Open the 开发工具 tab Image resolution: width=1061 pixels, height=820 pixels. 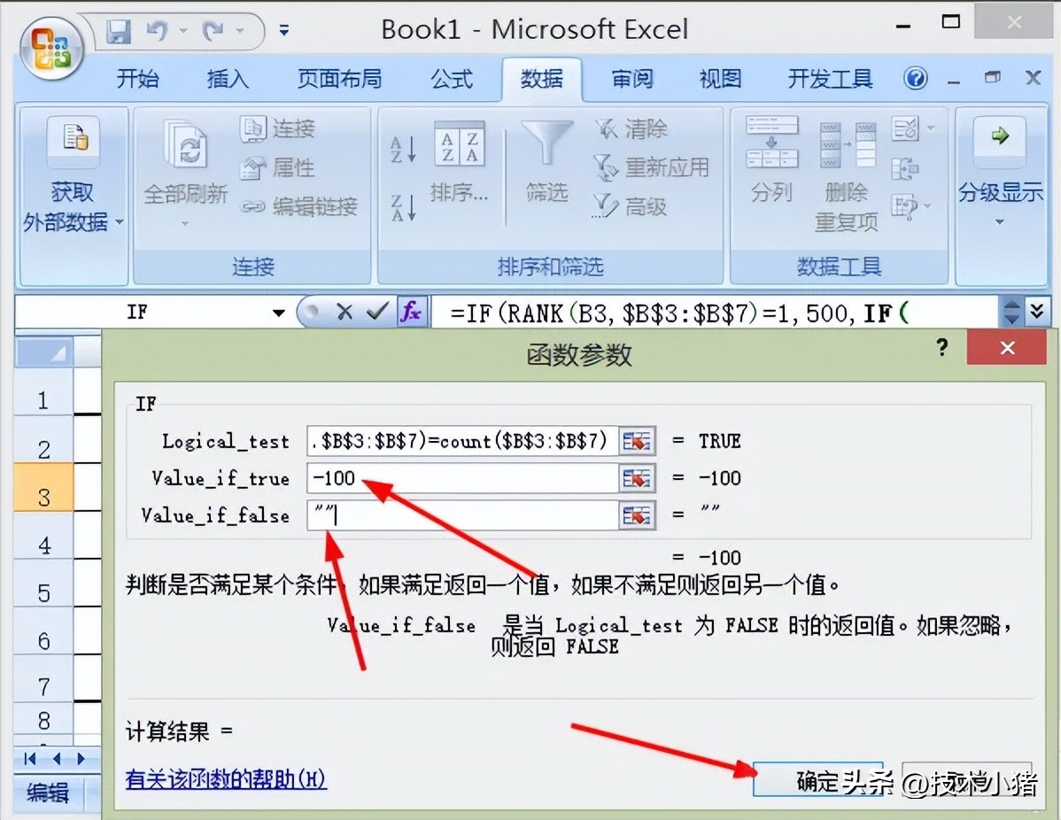[830, 79]
